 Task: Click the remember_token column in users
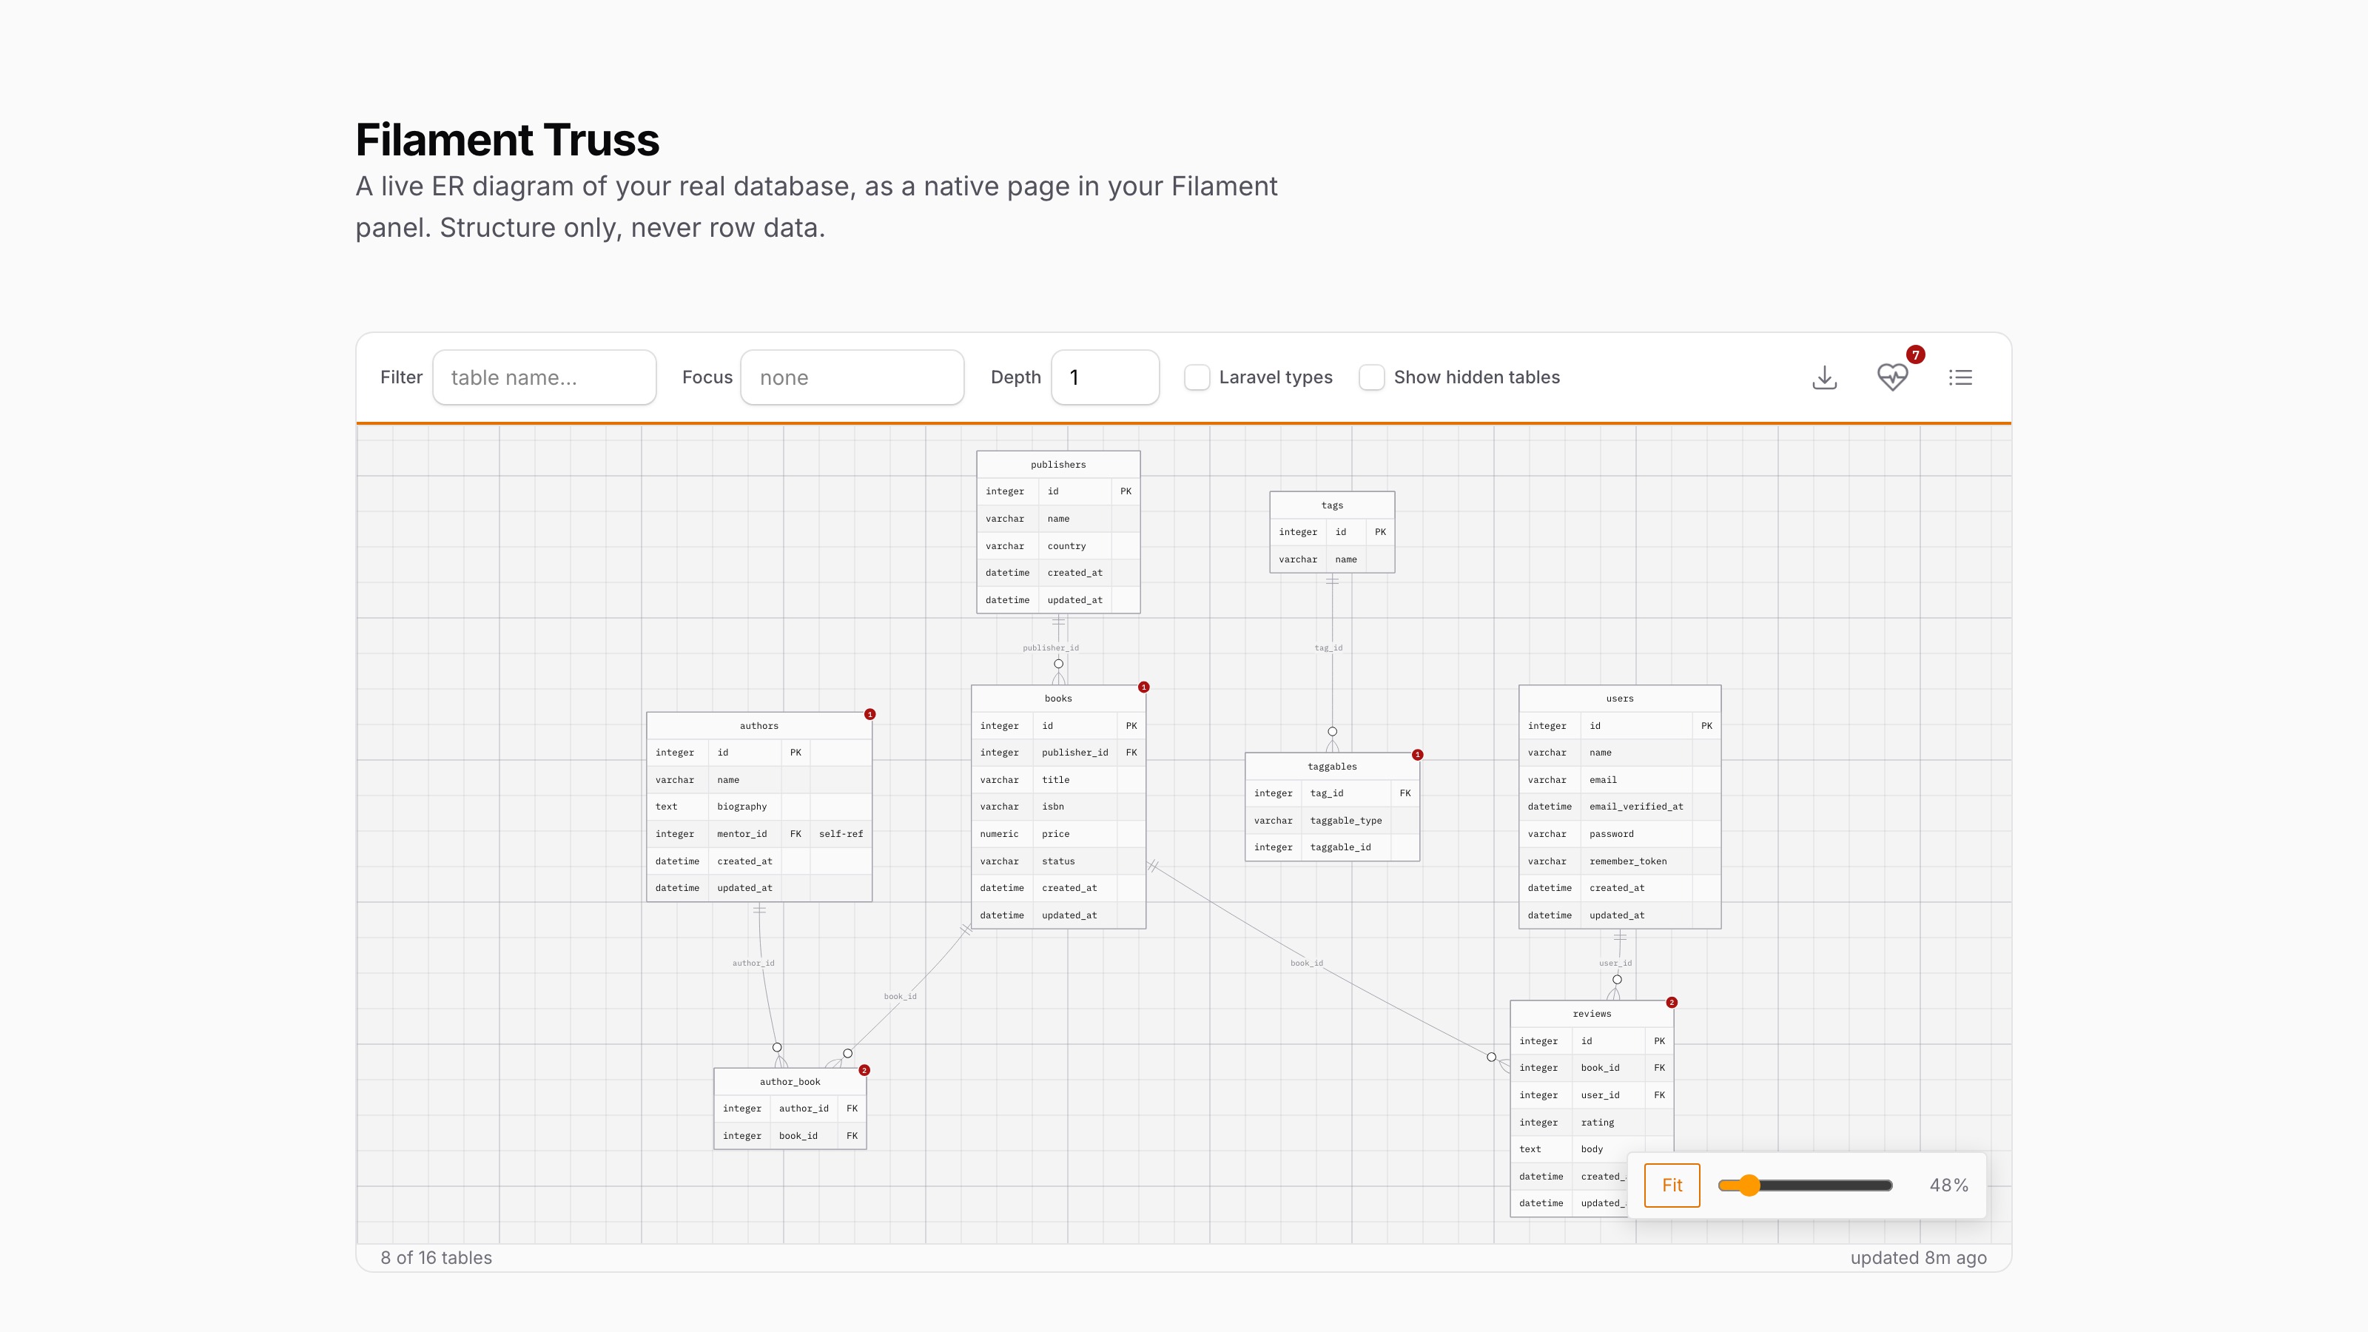click(1620, 861)
